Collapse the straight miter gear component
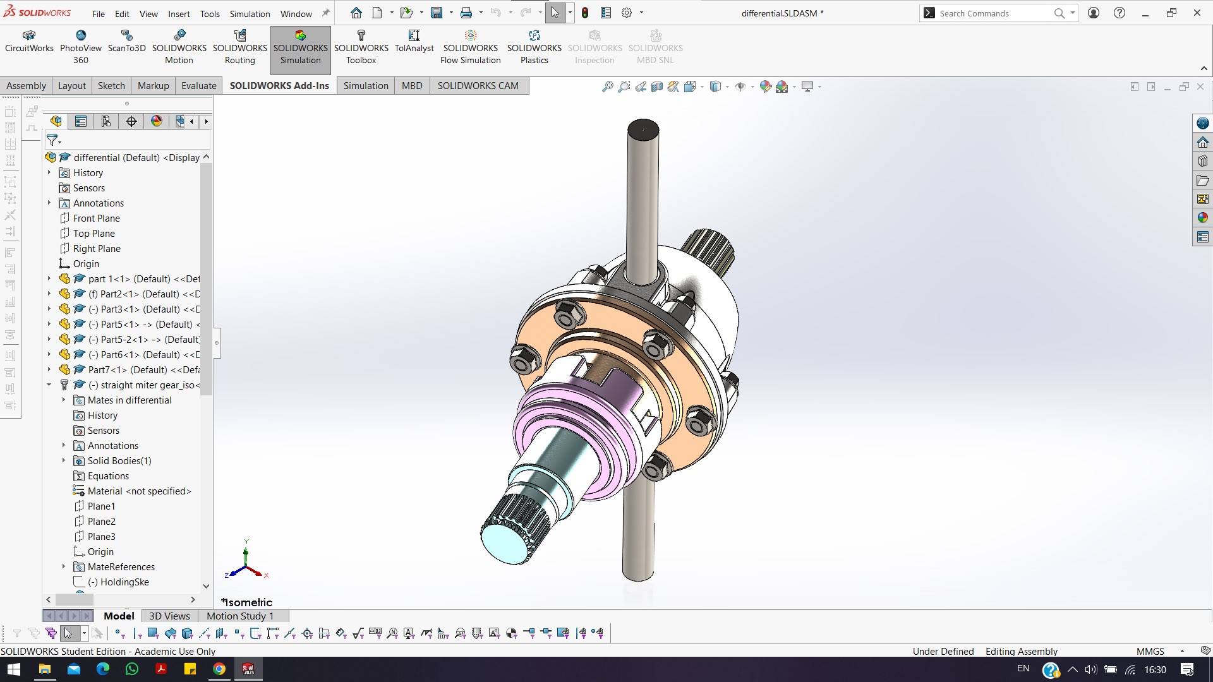This screenshot has width=1213, height=682. click(49, 385)
